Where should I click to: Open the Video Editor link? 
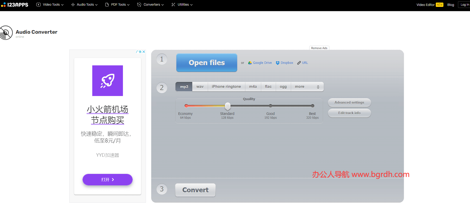click(x=426, y=5)
